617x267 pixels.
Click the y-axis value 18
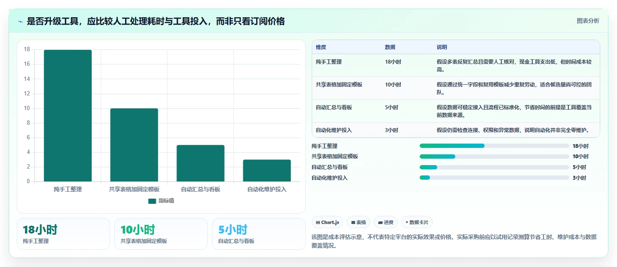(27, 49)
